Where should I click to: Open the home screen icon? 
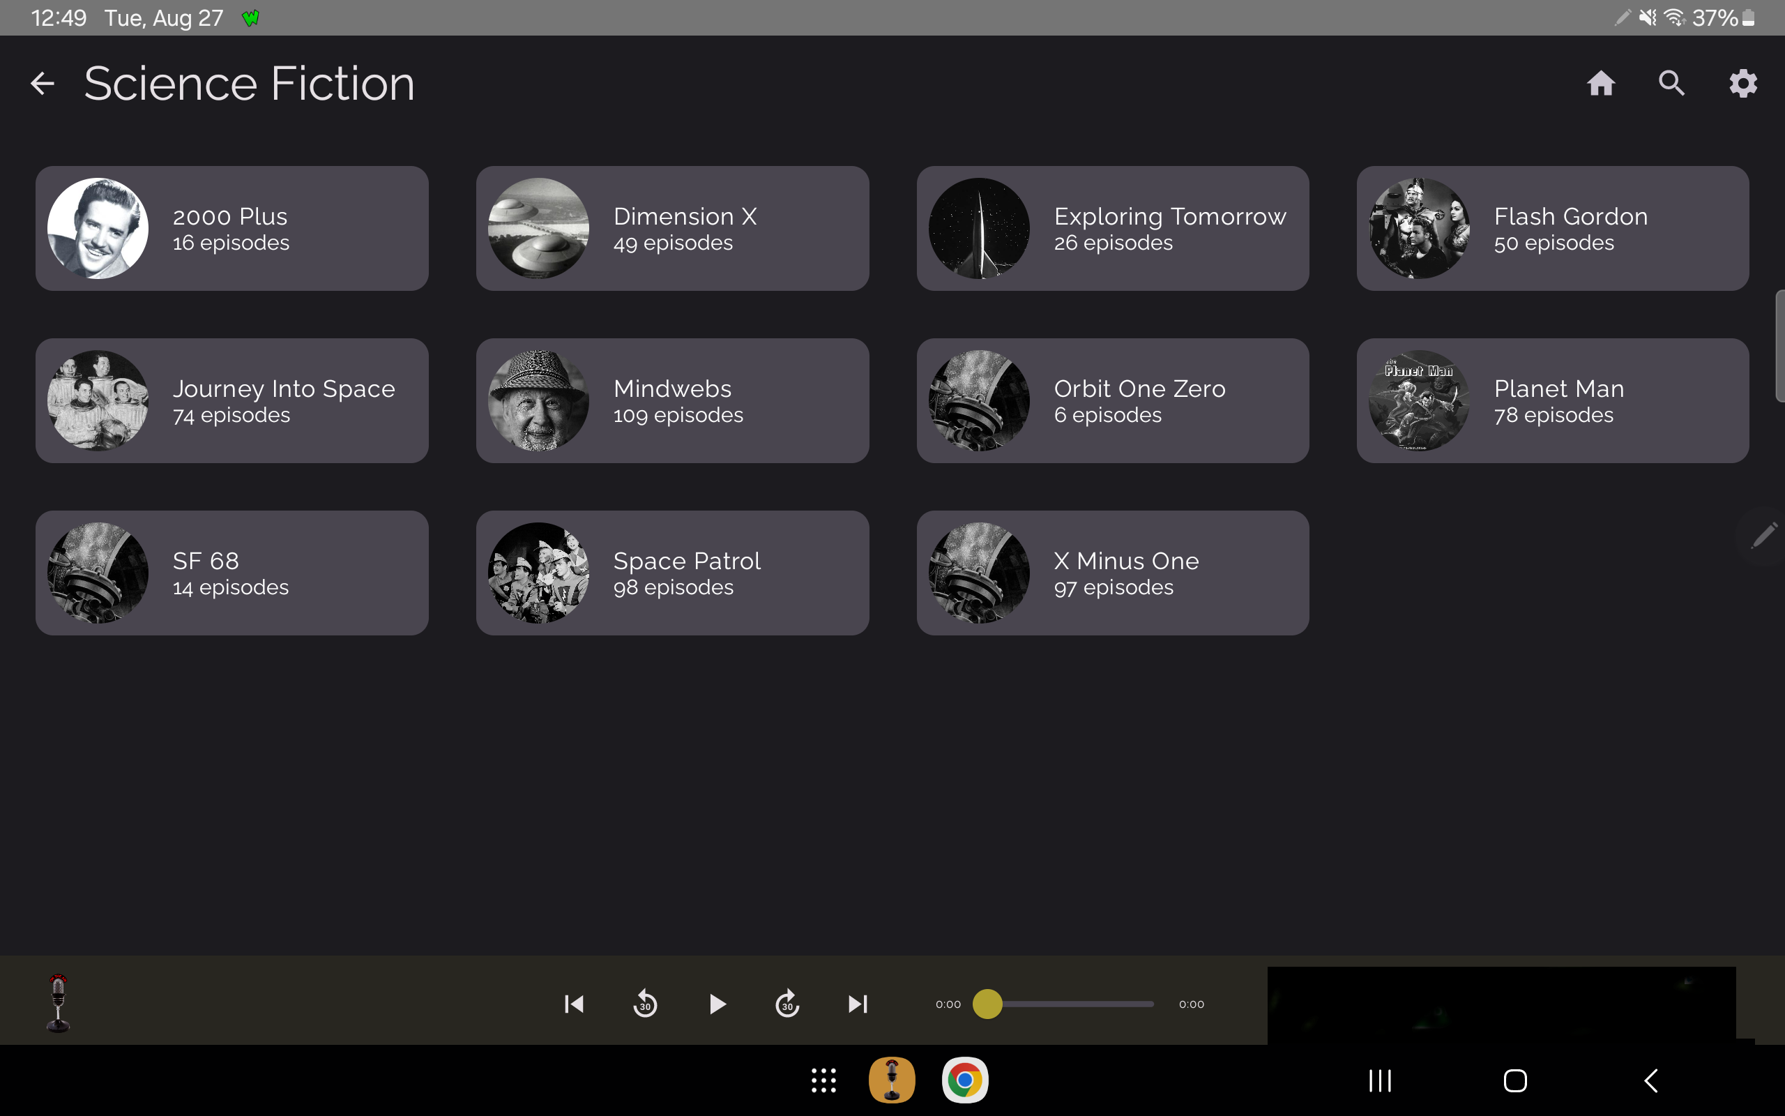(1600, 84)
